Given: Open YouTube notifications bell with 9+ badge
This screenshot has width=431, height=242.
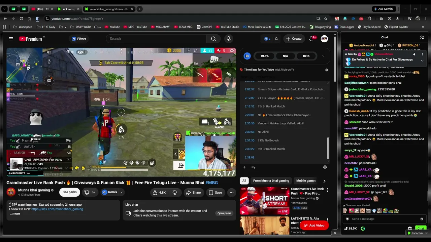Looking at the screenshot, I should 311,39.
